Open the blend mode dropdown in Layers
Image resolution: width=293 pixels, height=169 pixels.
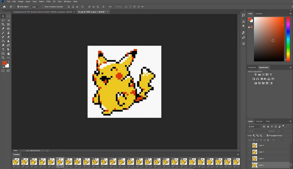[x=258, y=131]
